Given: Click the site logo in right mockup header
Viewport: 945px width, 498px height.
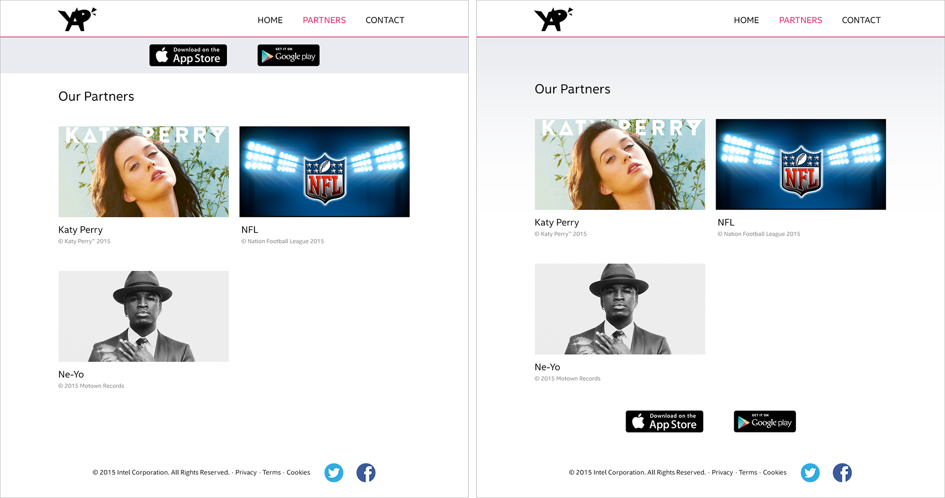Looking at the screenshot, I should tap(554, 20).
